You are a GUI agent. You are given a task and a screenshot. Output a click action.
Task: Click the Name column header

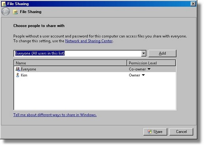point(70,63)
